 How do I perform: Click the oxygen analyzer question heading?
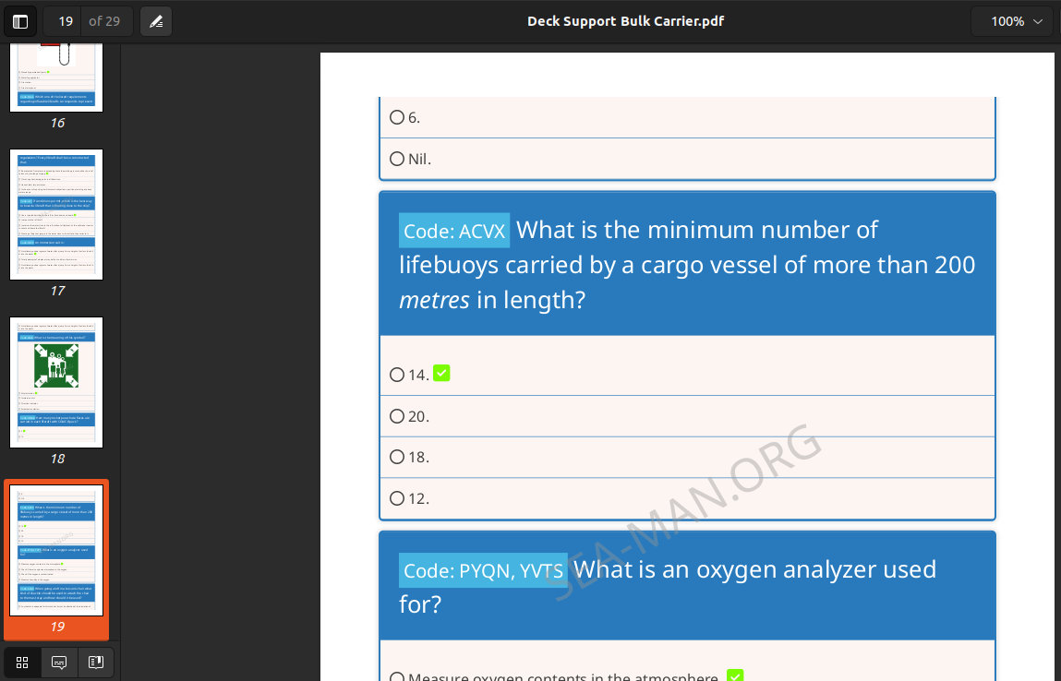tap(668, 586)
